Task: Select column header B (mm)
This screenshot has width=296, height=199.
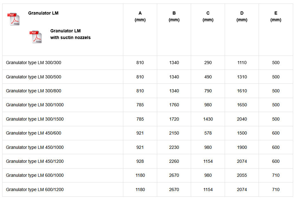Action: pyautogui.click(x=174, y=17)
